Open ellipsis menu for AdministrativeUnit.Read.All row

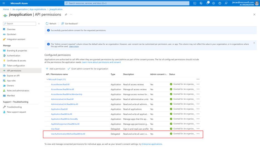198,99
